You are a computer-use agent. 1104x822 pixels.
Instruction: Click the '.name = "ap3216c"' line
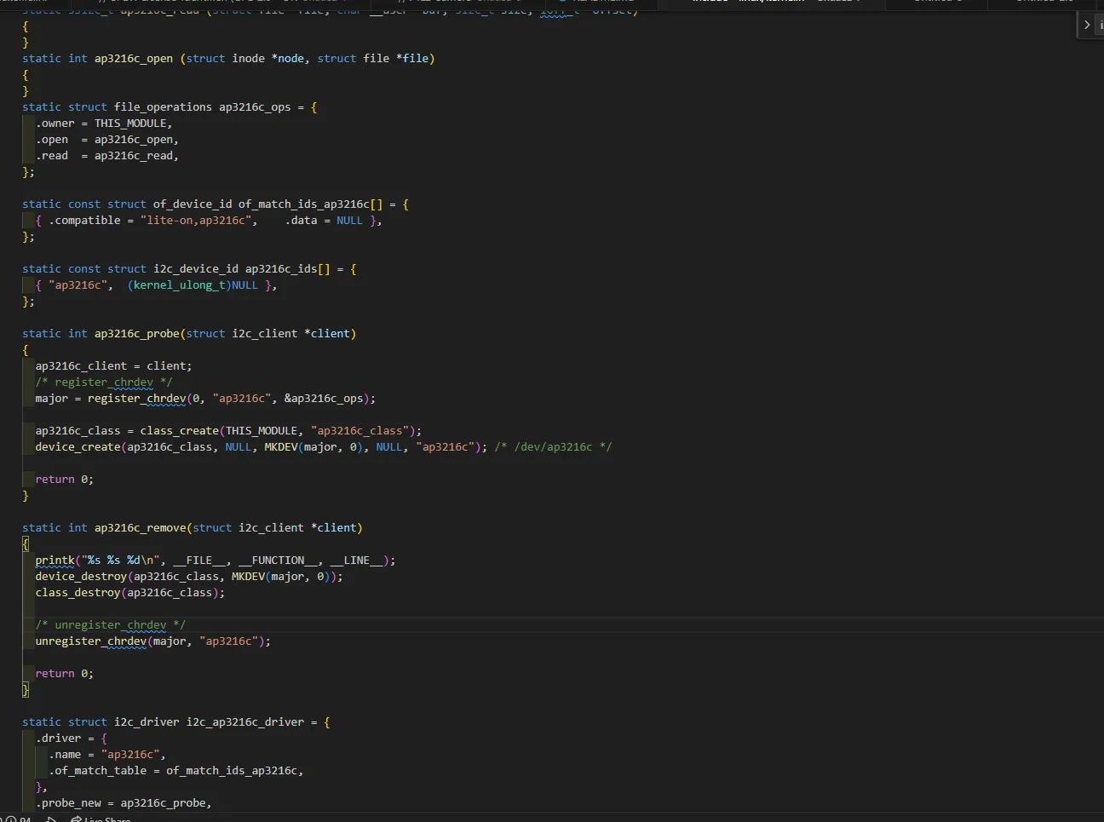(x=107, y=755)
